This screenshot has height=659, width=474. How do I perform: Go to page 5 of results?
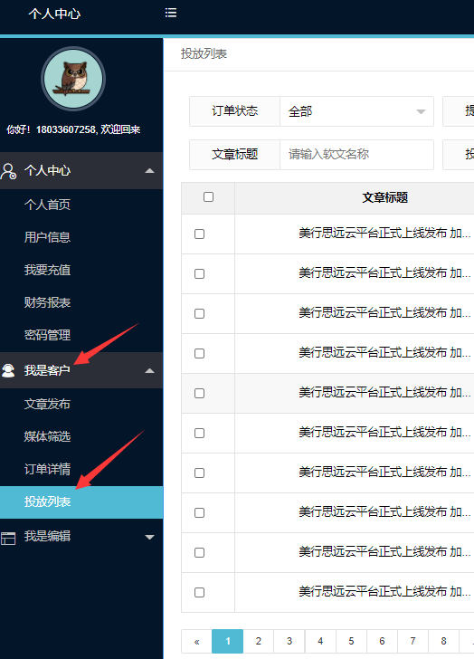pyautogui.click(x=351, y=641)
